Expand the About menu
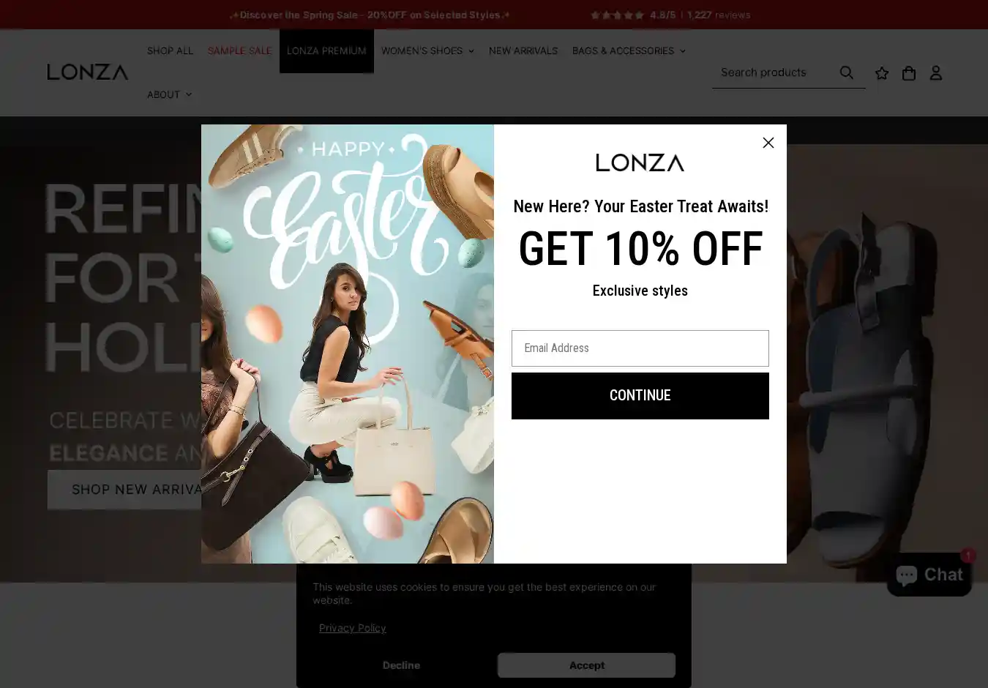The height and width of the screenshot is (688, 988). [x=169, y=94]
